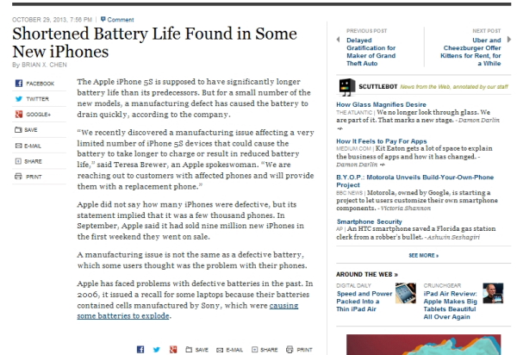Share on Google+ from the sidebar
The image size is (517, 355).
coord(18,115)
